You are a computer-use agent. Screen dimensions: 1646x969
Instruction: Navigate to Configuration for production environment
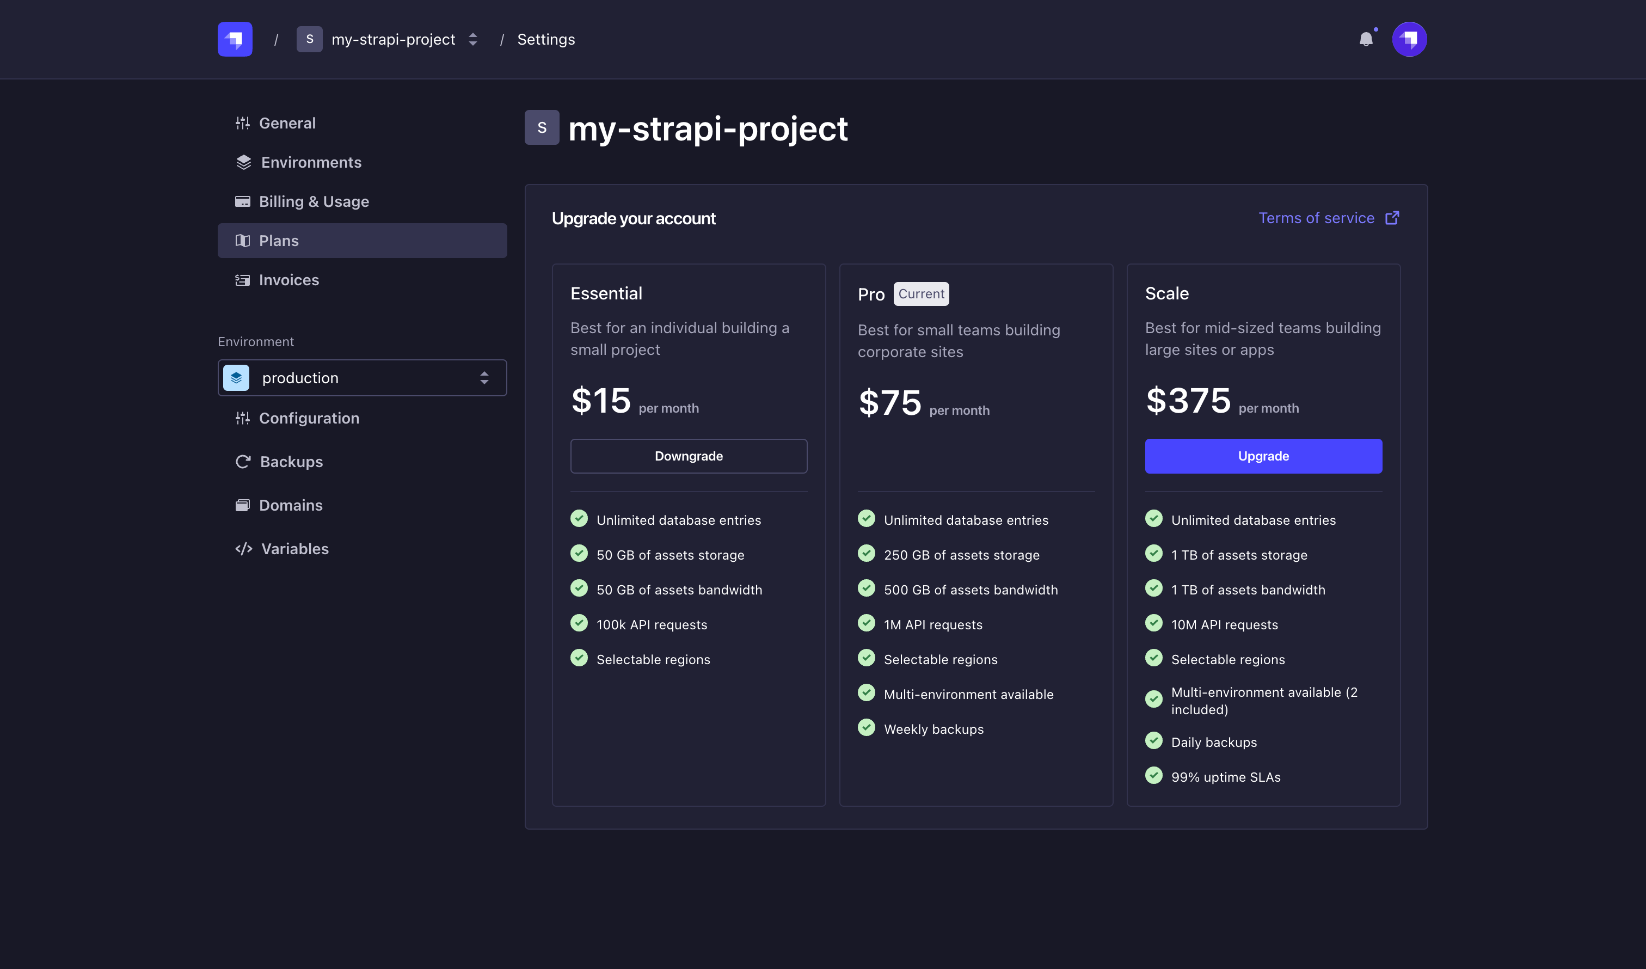pyautogui.click(x=309, y=418)
